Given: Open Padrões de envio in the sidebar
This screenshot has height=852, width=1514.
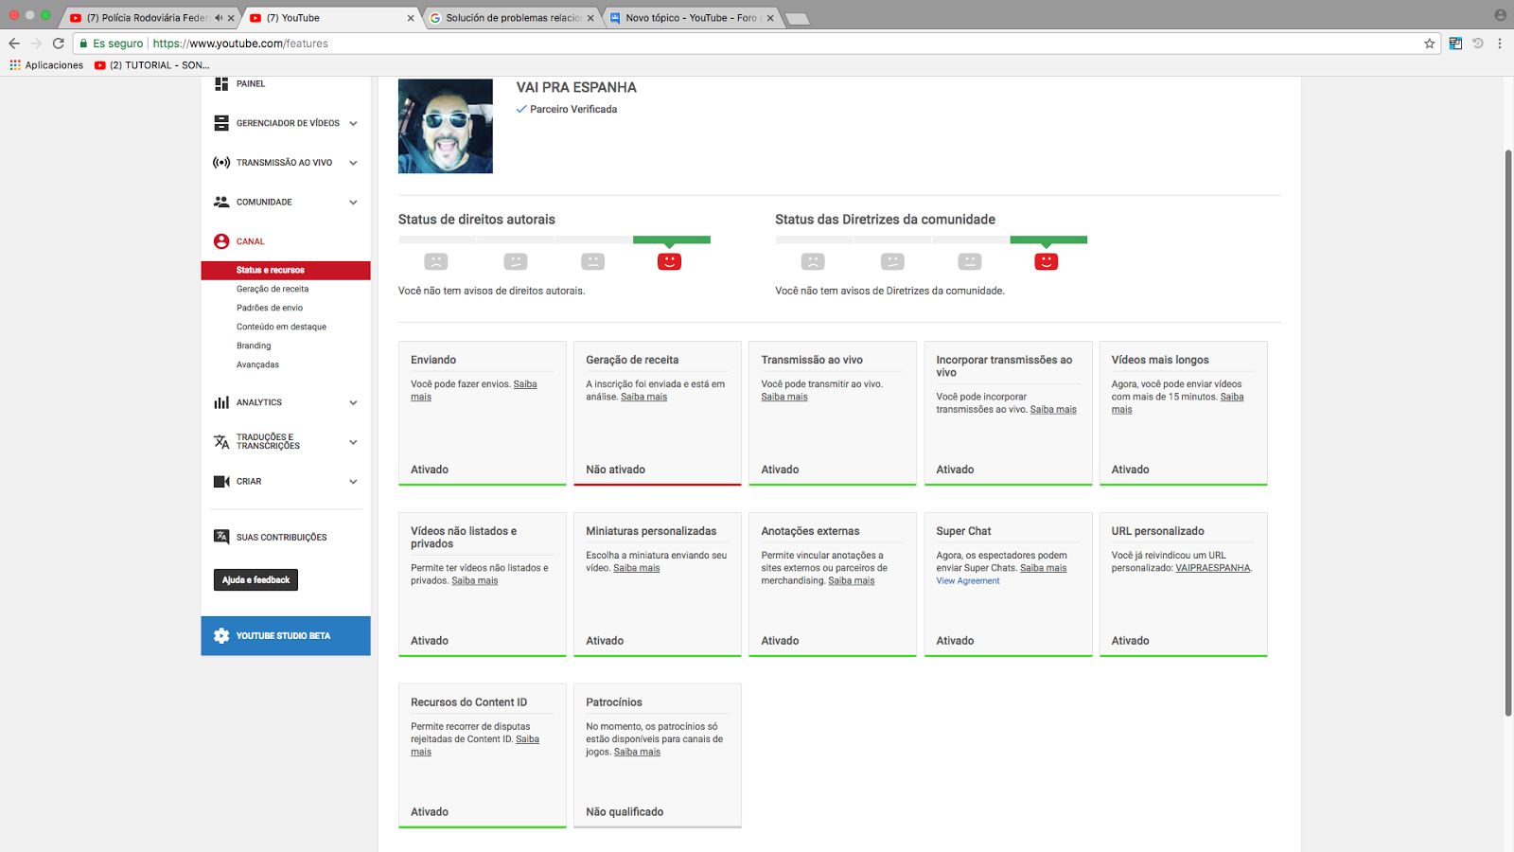Looking at the screenshot, I should tap(270, 308).
